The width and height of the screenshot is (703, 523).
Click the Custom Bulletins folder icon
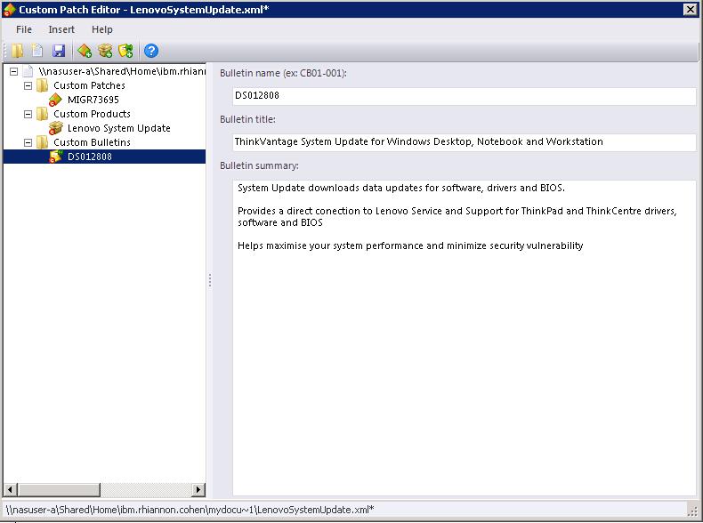(x=42, y=142)
